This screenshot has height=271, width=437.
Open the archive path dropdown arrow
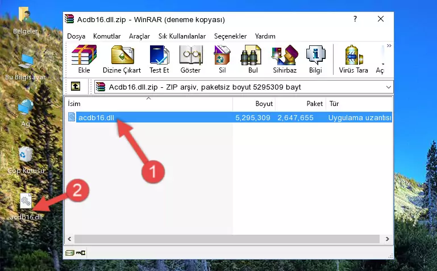pos(389,87)
